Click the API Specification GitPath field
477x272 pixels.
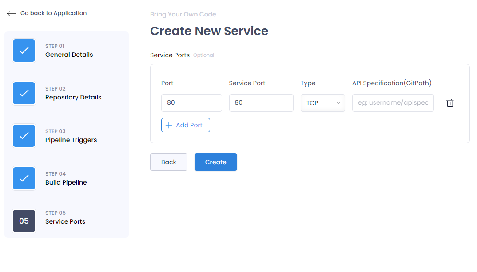point(393,103)
